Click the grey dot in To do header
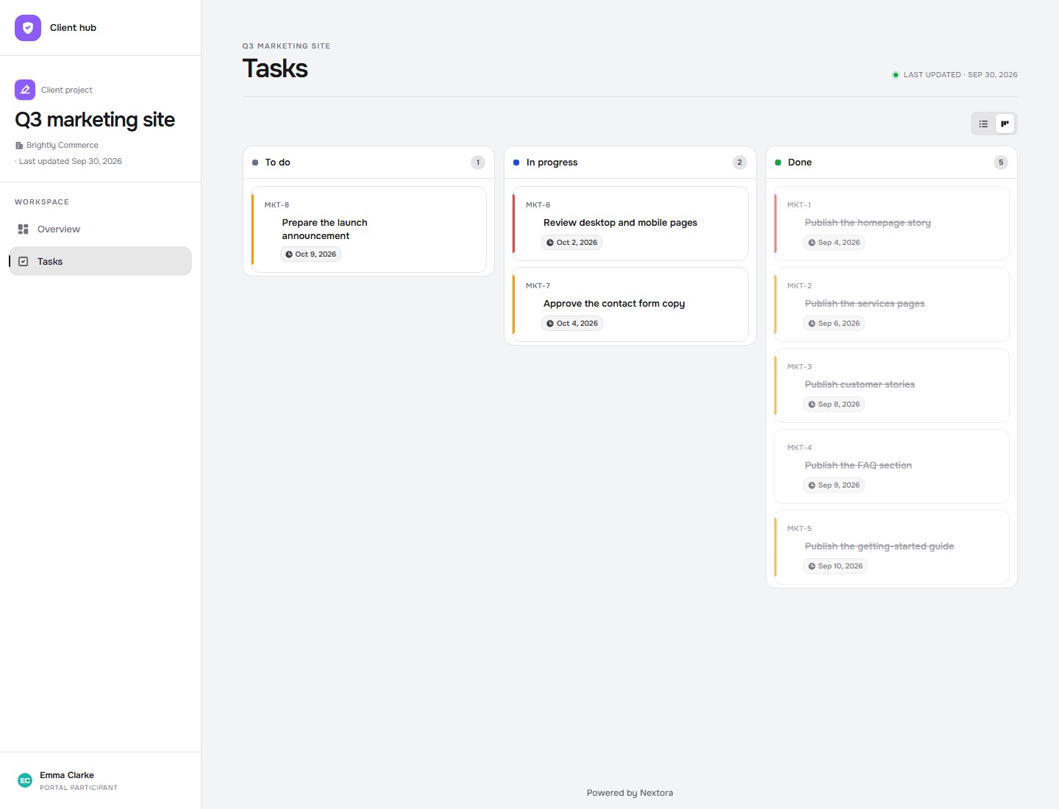 [x=255, y=163]
